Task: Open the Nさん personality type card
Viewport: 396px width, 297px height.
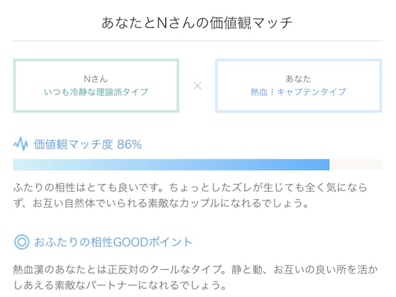Action: coord(97,85)
